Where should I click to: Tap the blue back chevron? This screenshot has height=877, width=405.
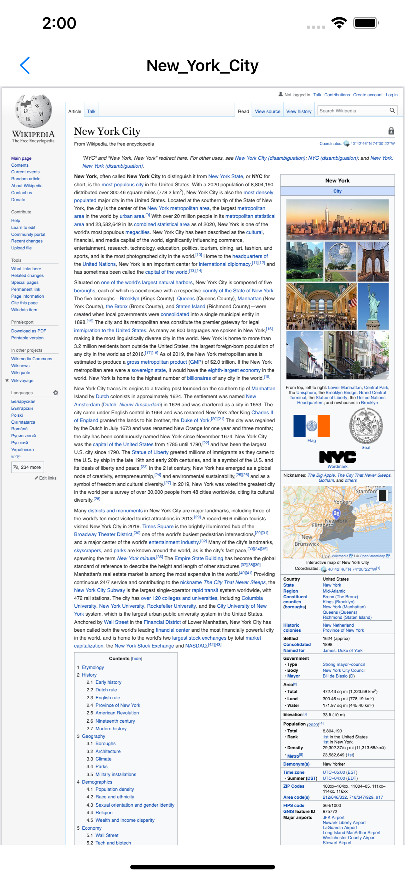coord(25,65)
